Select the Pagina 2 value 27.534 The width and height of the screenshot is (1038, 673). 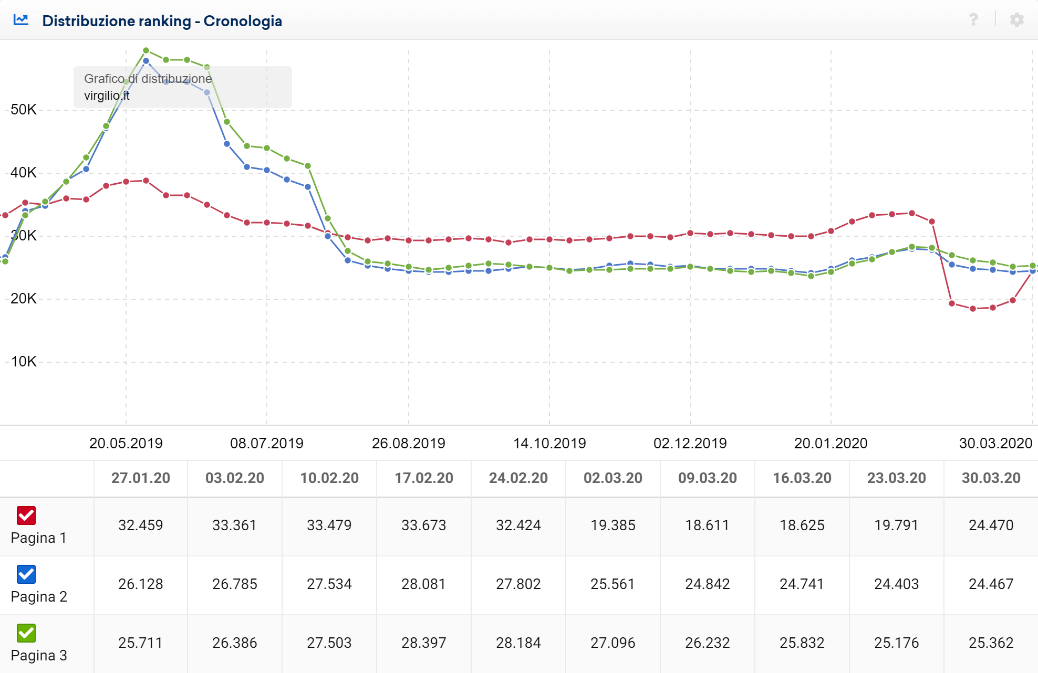[x=329, y=584]
